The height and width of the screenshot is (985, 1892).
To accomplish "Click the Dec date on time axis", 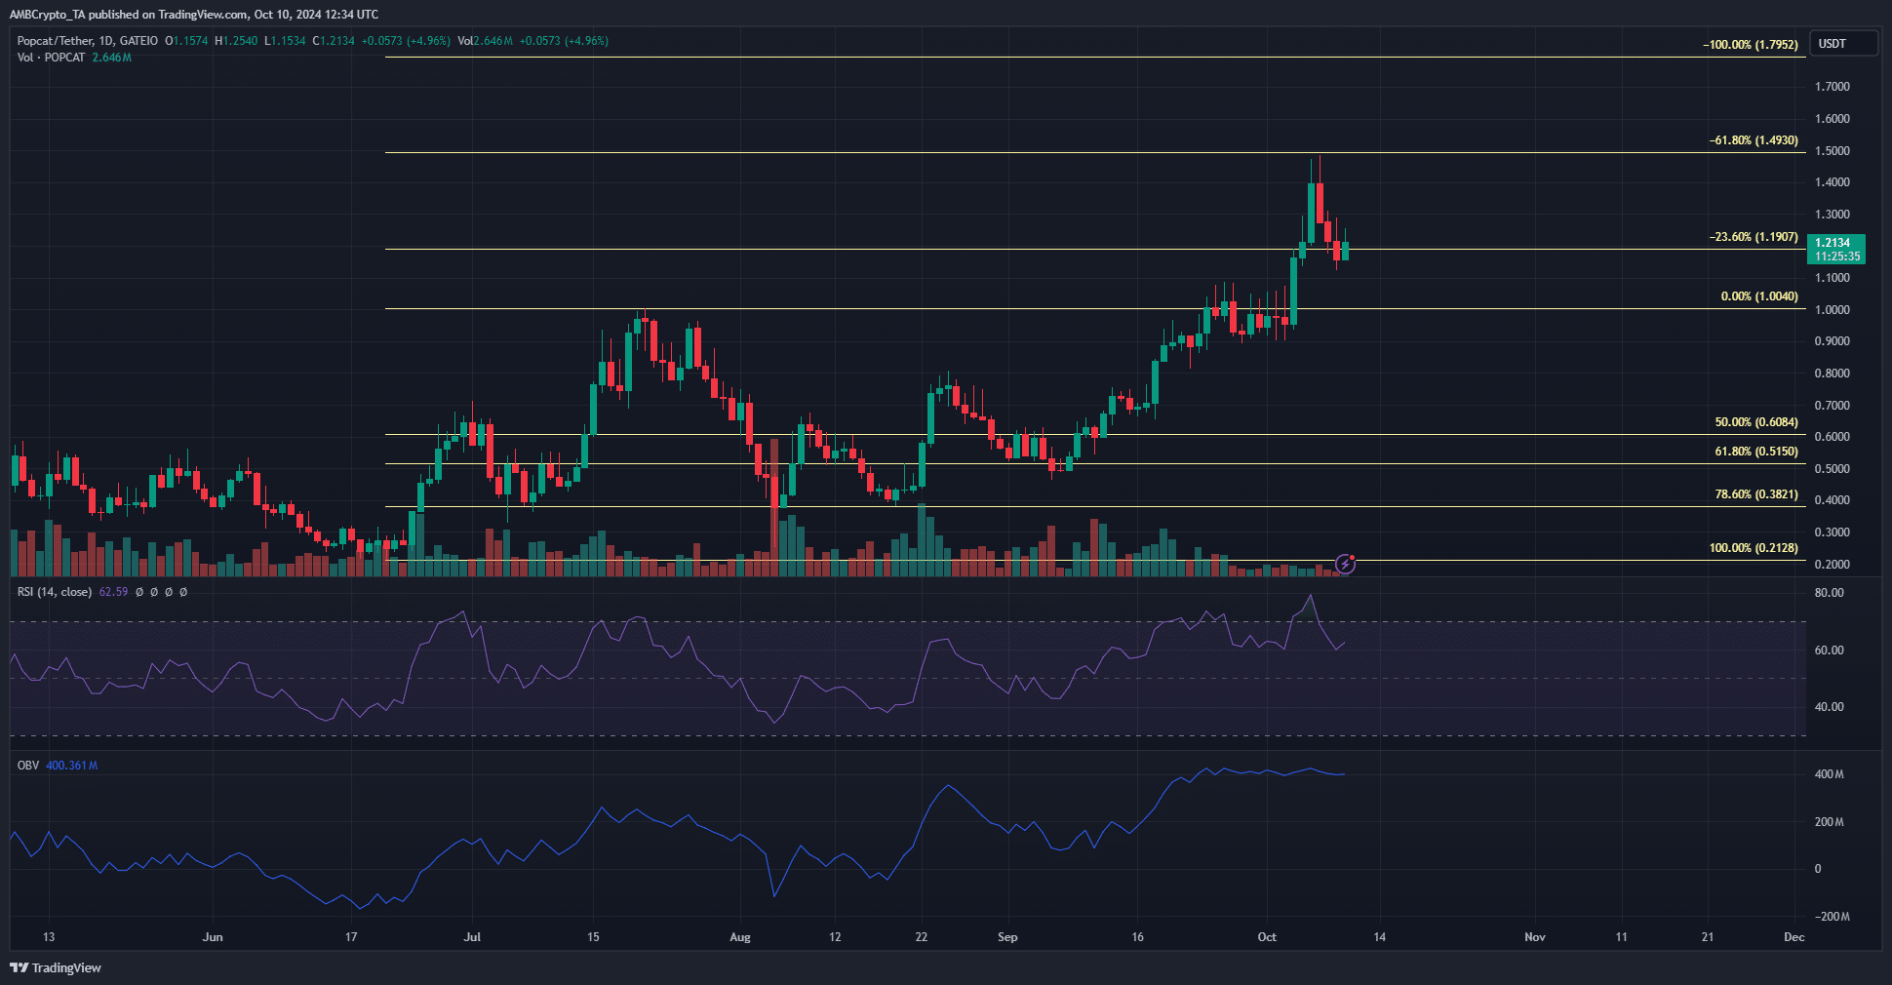I will click(1794, 937).
